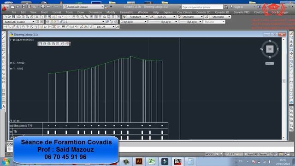
Task: Click the WCS button below ViewCube
Action: coord(270,64)
